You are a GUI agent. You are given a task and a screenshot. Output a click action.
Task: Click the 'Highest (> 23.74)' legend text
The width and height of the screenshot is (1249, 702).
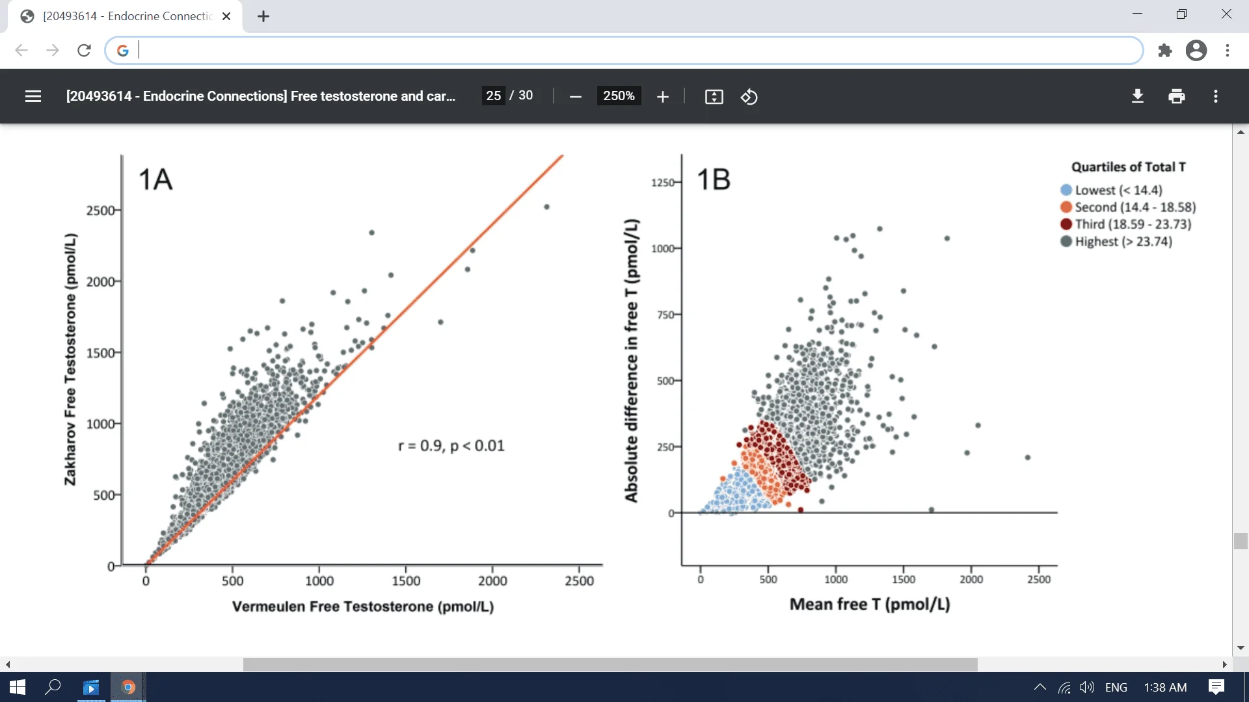coord(1123,241)
